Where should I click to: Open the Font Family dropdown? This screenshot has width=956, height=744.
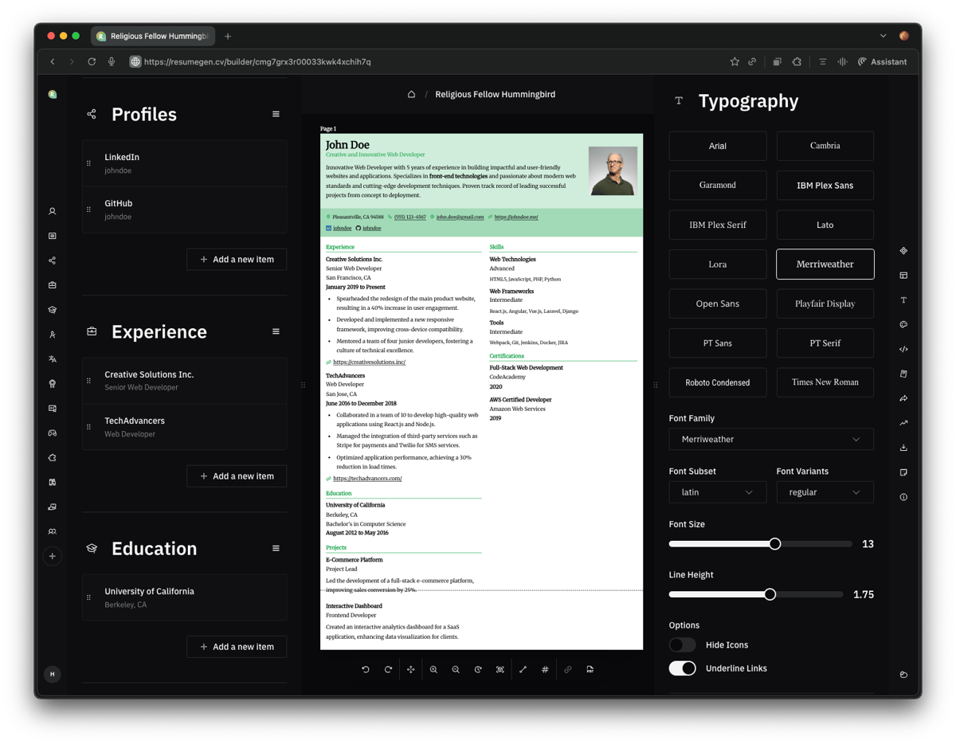770,440
